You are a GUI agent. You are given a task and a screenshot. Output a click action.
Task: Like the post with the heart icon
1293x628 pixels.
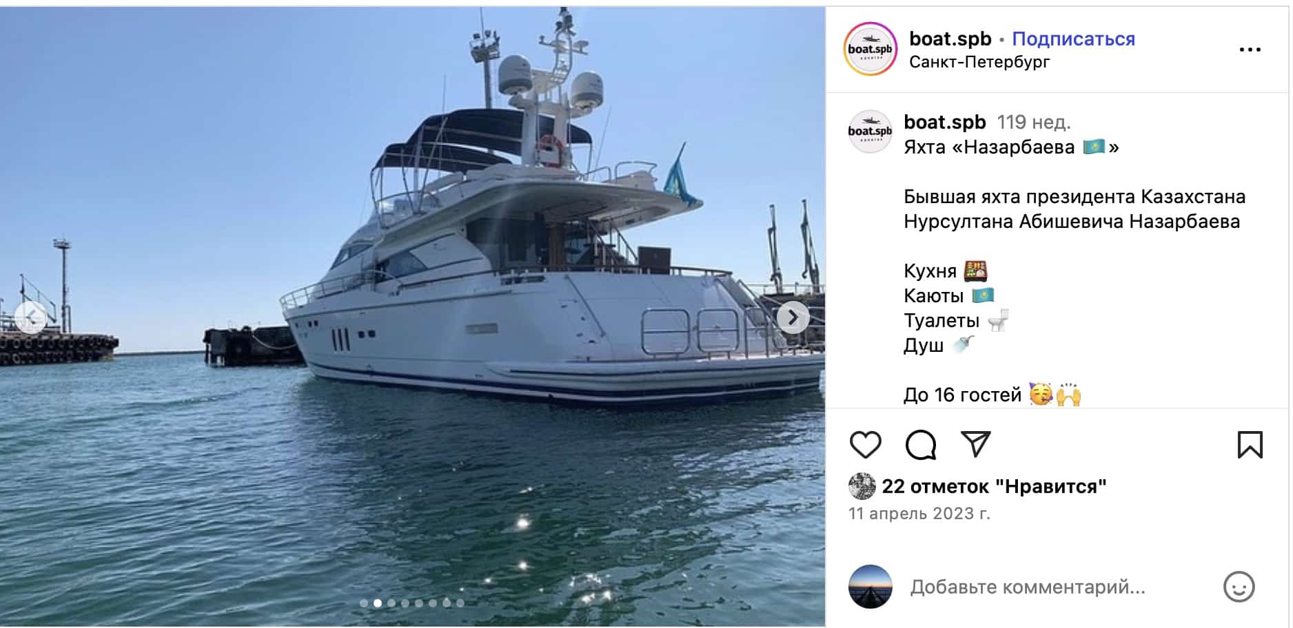(x=865, y=445)
